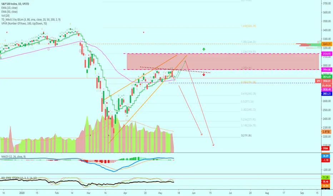Click the S&P 500 Index symbol title
Viewport: 333px width, 196px height.
tap(15, 4)
